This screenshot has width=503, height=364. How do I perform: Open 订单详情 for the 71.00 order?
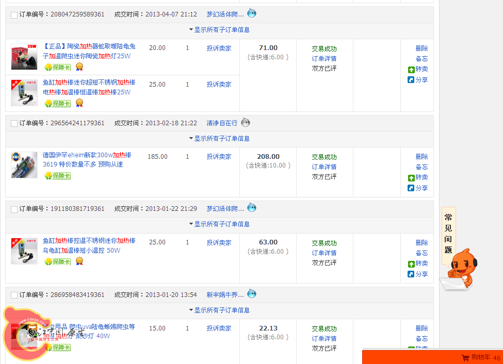(324, 58)
